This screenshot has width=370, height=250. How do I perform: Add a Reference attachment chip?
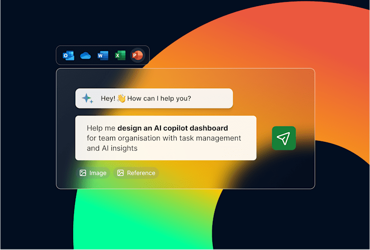point(136,173)
